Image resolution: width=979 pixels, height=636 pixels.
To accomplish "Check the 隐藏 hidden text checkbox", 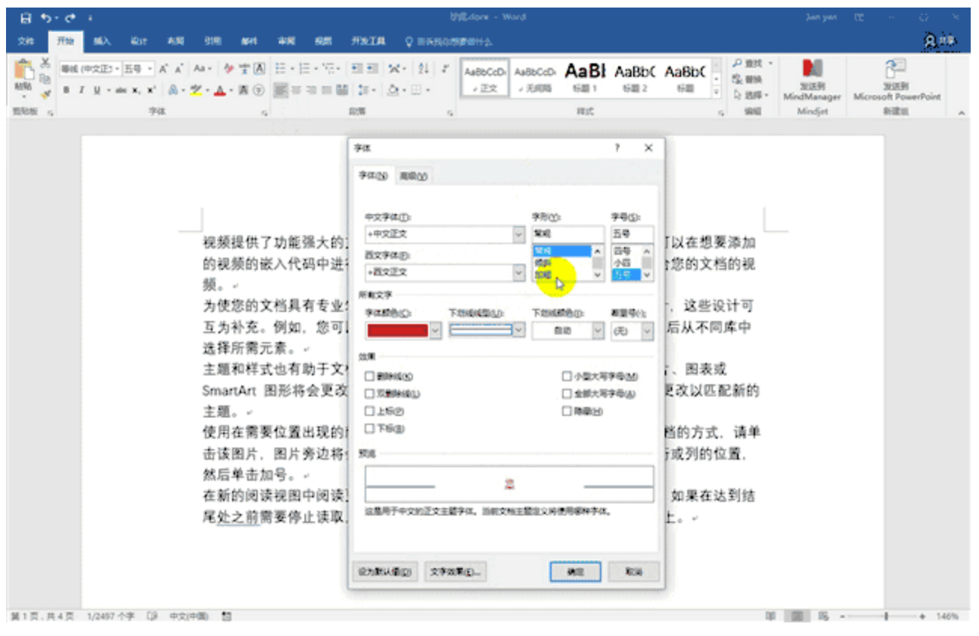I will [x=567, y=411].
